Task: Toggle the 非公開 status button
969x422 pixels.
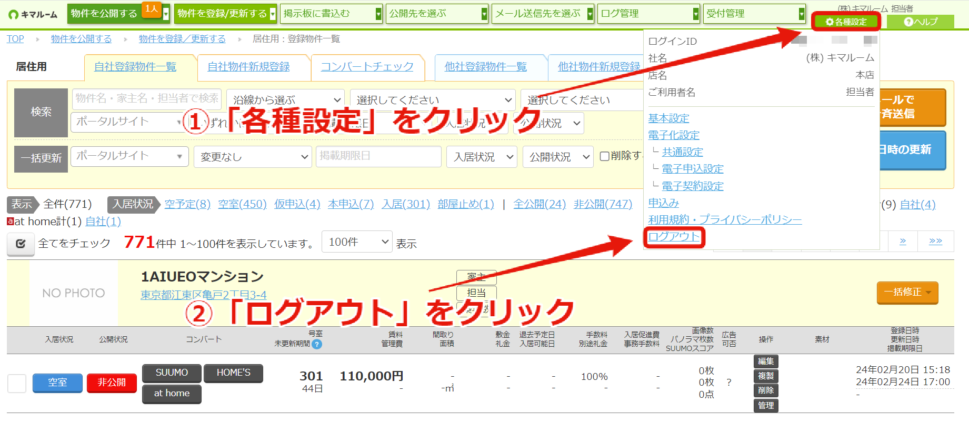Action: [x=112, y=383]
